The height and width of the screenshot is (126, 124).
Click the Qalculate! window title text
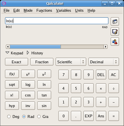pyautogui.click(x=55, y=4)
